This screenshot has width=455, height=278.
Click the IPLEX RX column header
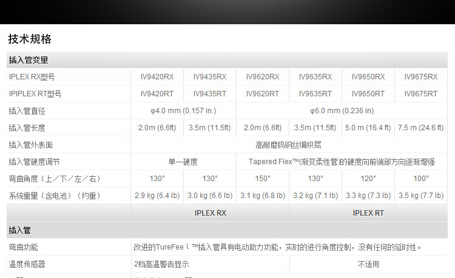pos(211,213)
